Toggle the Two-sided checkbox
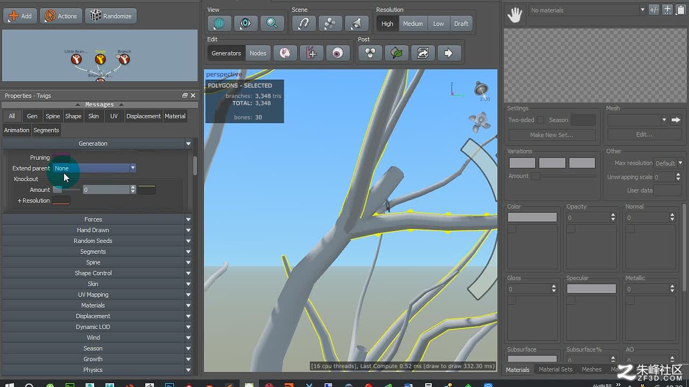Viewport: 689px width, 387px height. pyautogui.click(x=540, y=120)
